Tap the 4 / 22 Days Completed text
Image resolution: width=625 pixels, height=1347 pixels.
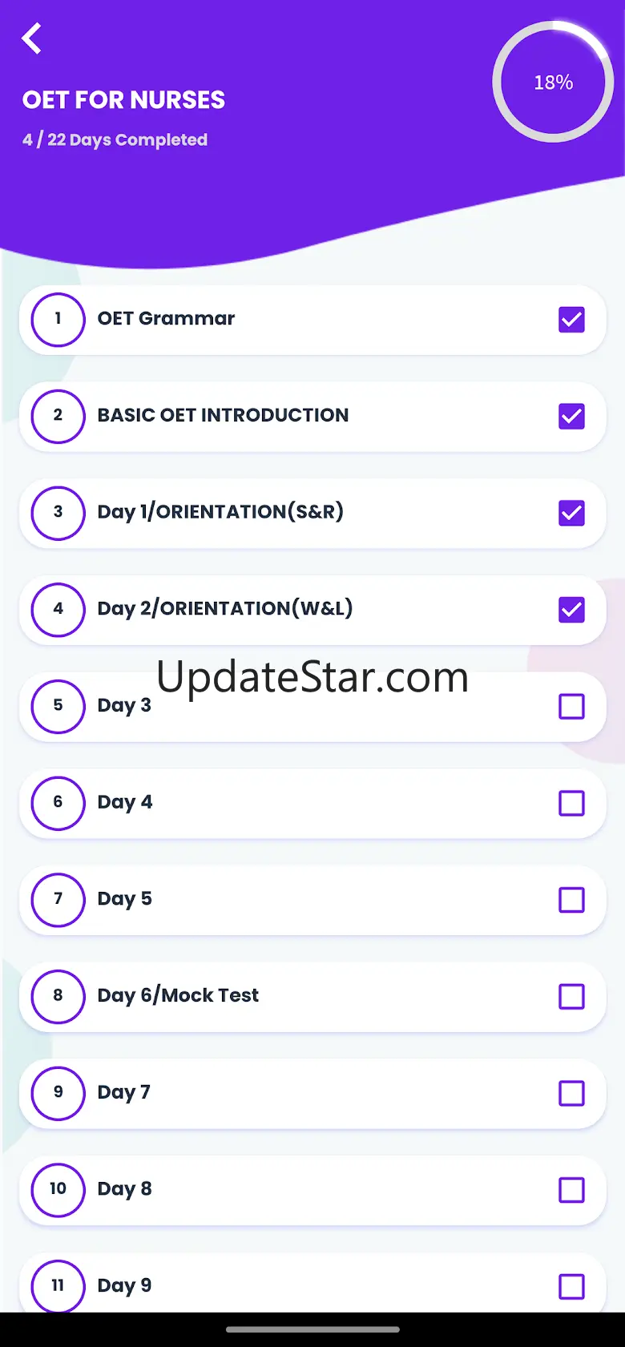click(115, 140)
